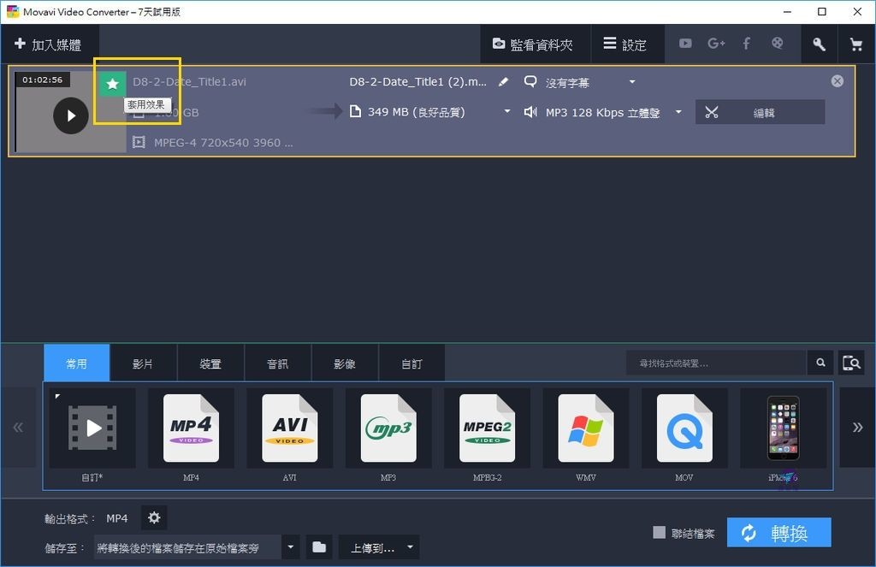Switch to the 裝置 devices tab
This screenshot has height=567, width=876.
[x=210, y=363]
